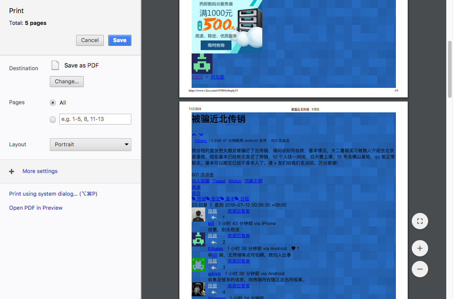Click the Change... destination button

(x=67, y=82)
